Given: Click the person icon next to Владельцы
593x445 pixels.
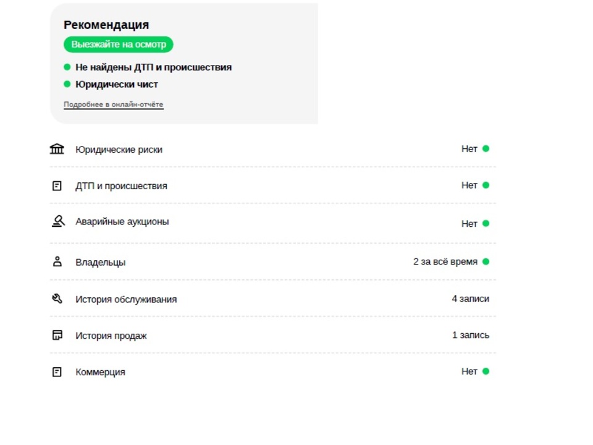Looking at the screenshot, I should click(x=57, y=261).
